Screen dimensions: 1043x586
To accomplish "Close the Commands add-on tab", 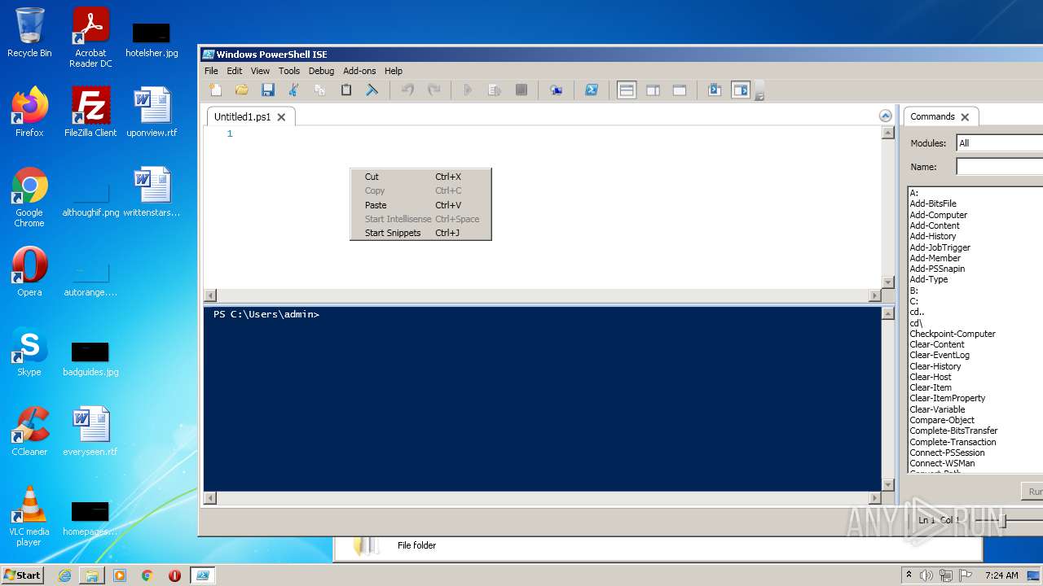I will click(x=965, y=117).
